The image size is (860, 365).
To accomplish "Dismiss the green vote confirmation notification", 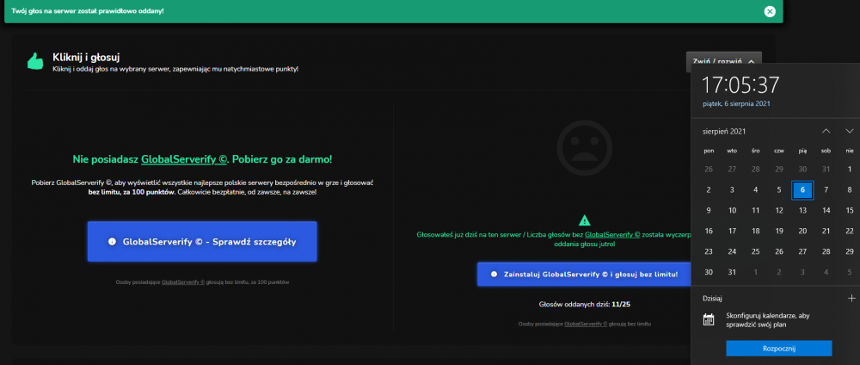I will pos(770,11).
